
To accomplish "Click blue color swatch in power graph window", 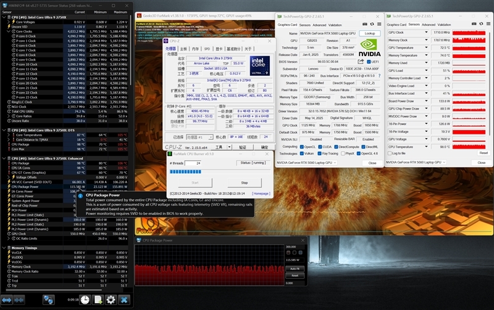I will (300, 253).
